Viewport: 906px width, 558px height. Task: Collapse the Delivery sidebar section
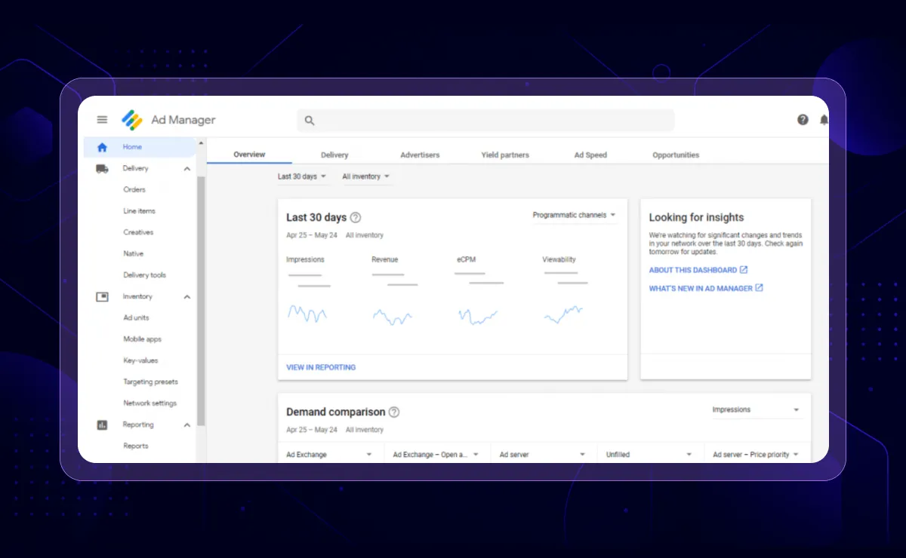(187, 169)
